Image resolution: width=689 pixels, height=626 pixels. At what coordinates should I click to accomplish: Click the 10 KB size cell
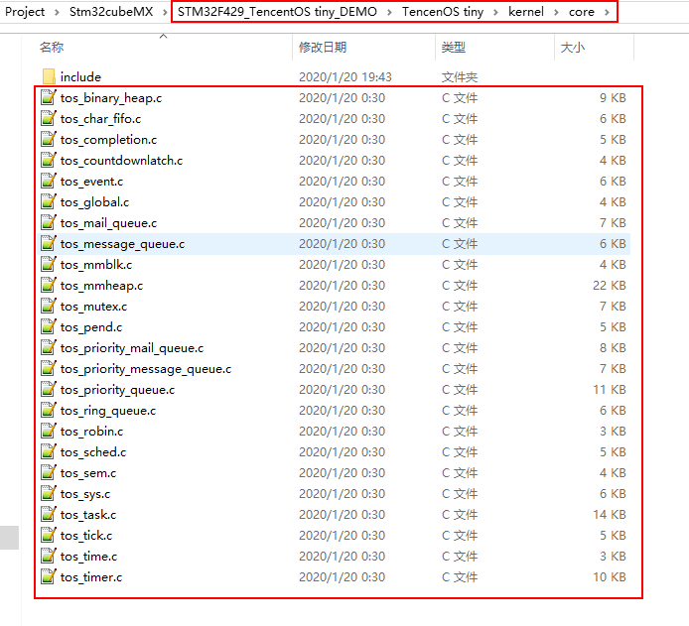tap(609, 577)
